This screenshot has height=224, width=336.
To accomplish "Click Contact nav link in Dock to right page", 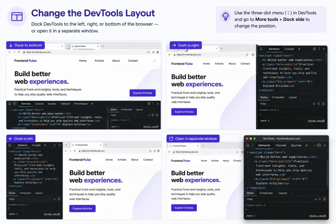I will 245,64.
